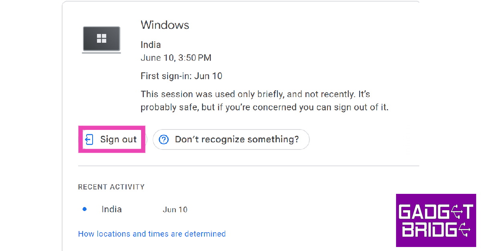Open the "Don't recognize something?" button
The height and width of the screenshot is (251, 481).
click(x=231, y=139)
